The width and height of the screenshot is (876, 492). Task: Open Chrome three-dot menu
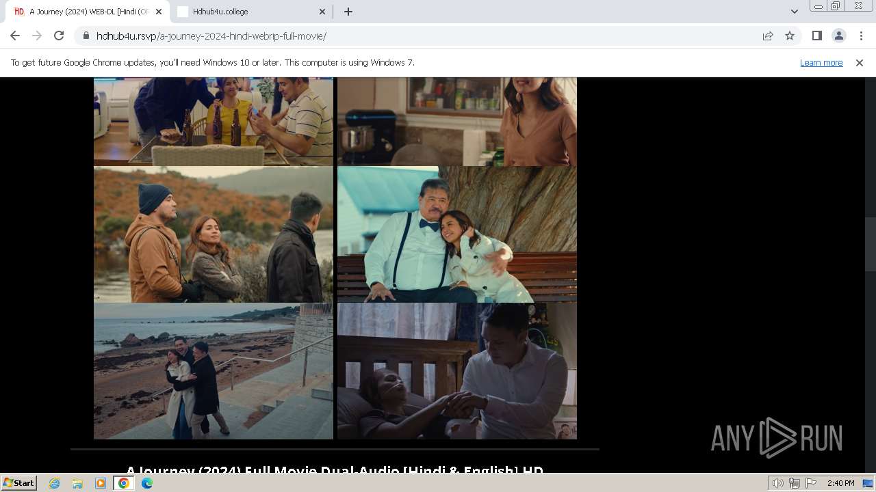[x=861, y=36]
